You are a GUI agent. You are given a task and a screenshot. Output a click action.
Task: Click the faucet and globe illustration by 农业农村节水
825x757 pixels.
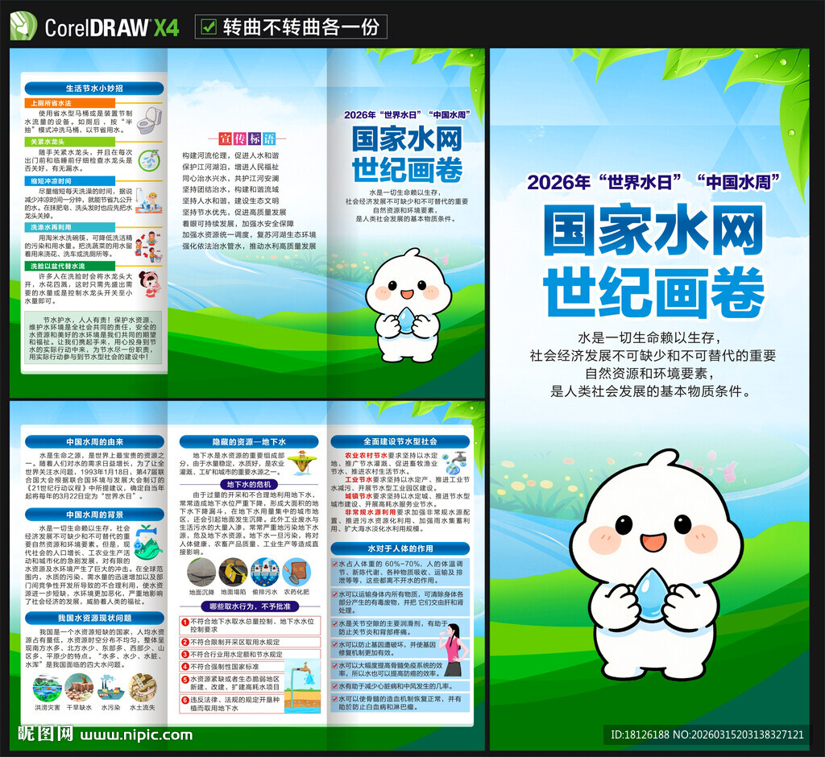pyautogui.click(x=454, y=462)
